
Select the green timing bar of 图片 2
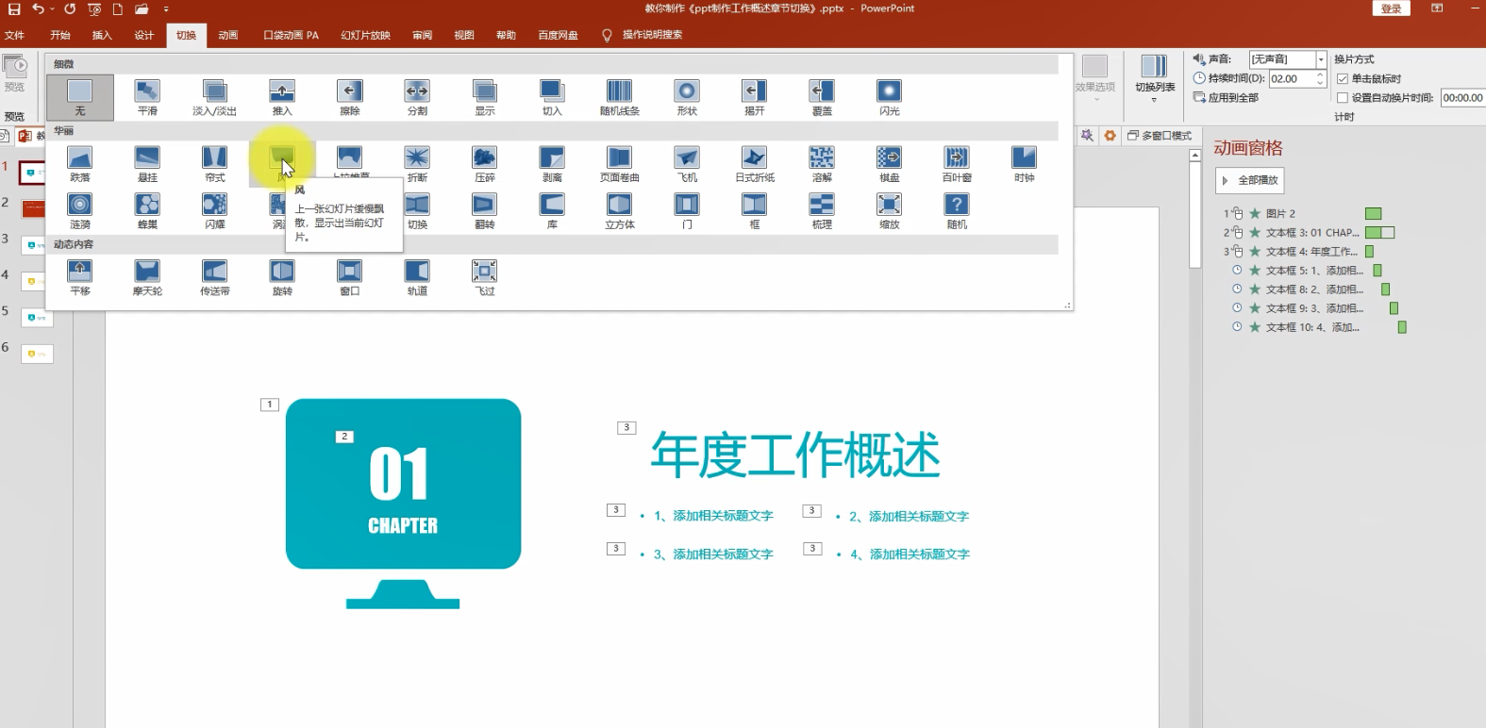[x=1373, y=214]
